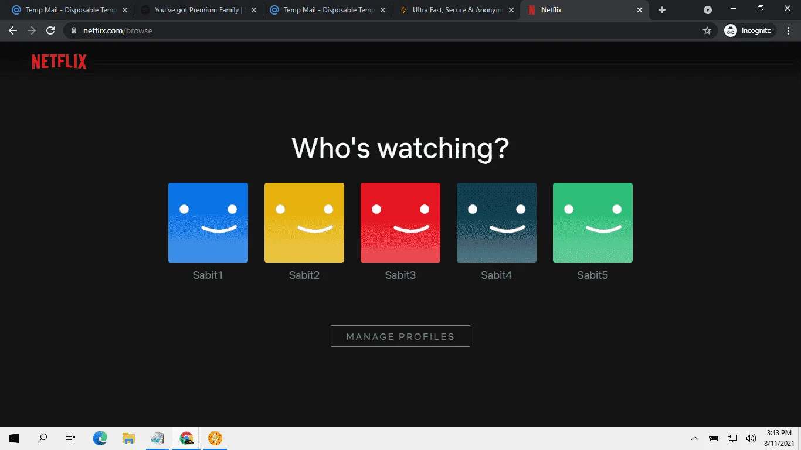This screenshot has width=801, height=450.
Task: Launch Microsoft Edge from the taskbar
Action: click(100, 438)
